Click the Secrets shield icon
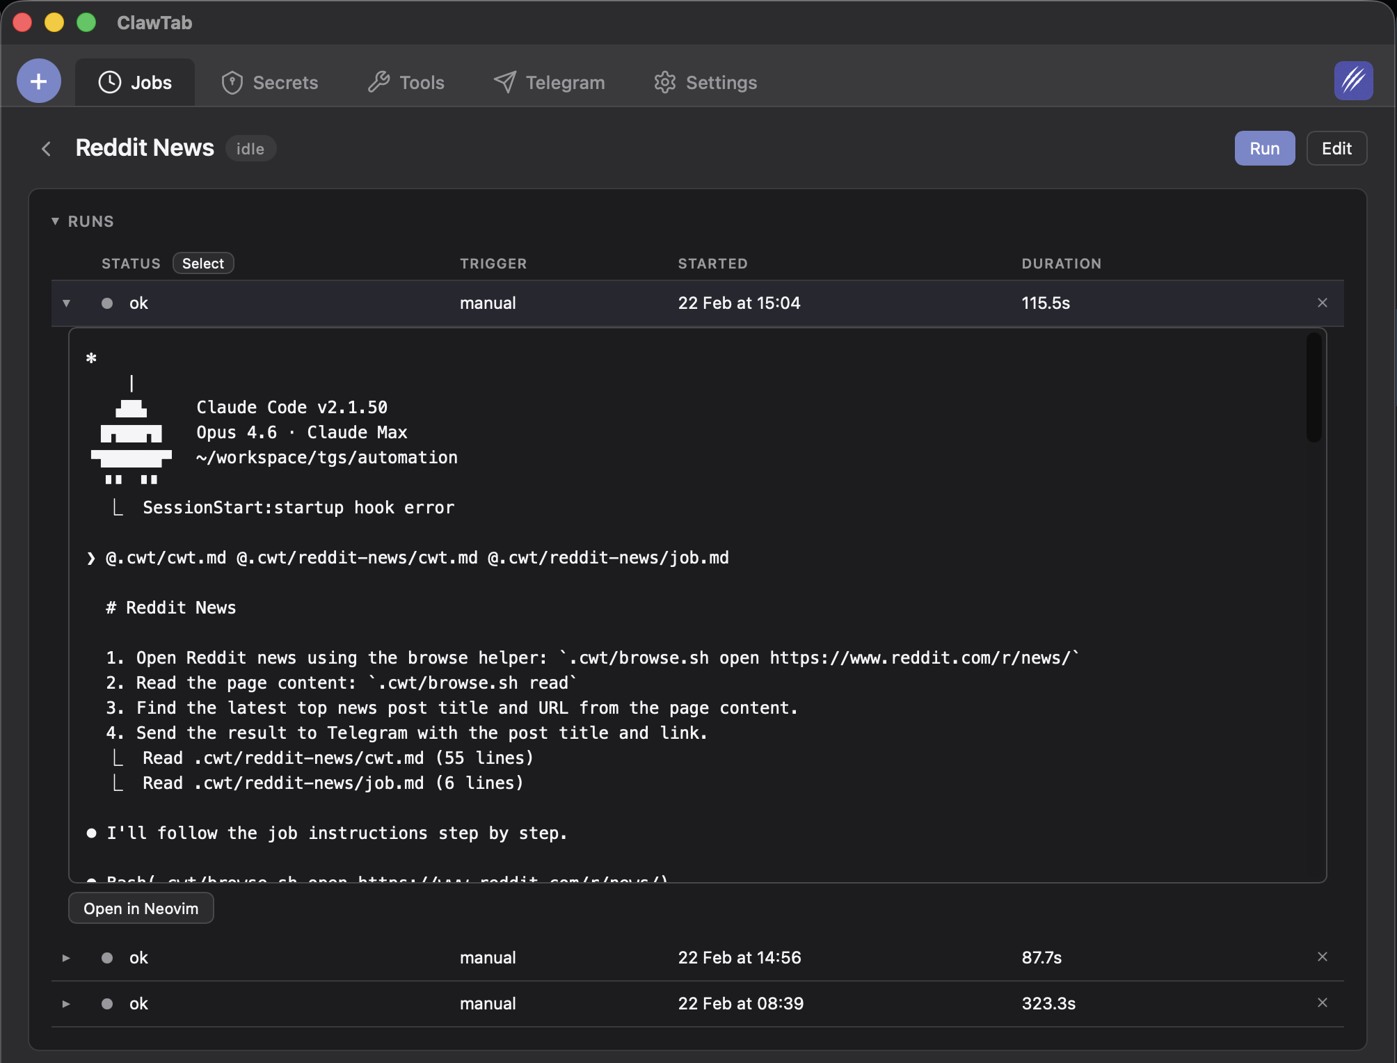The width and height of the screenshot is (1397, 1063). tap(233, 82)
